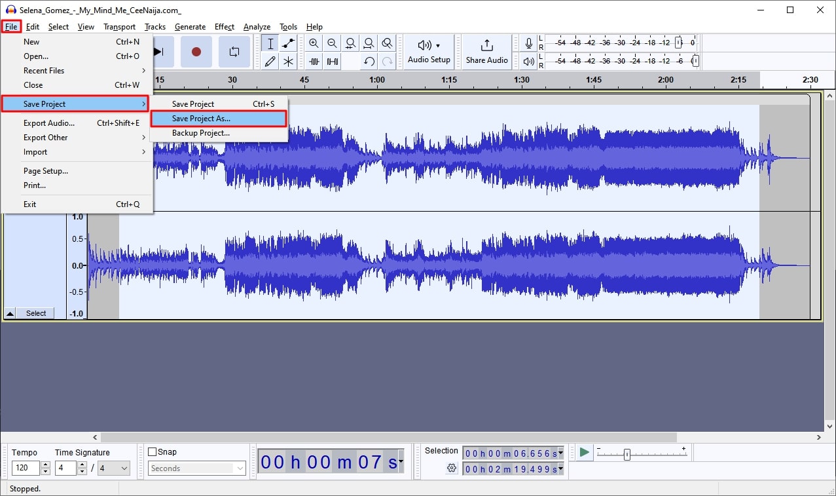Click the Share Audio button
836x496 pixels.
point(487,52)
